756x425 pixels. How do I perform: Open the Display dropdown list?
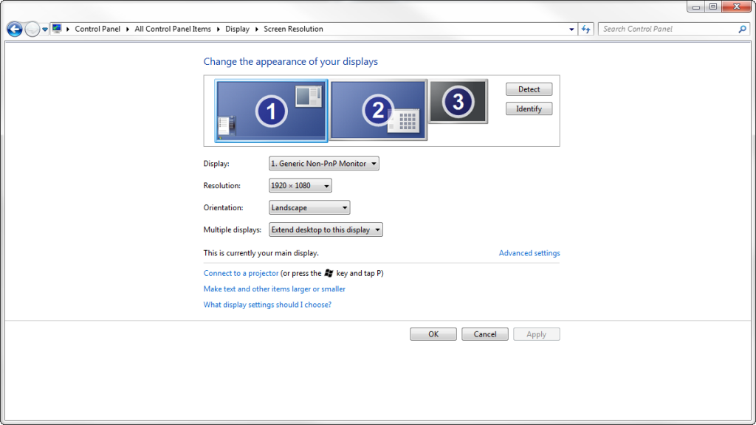coord(323,163)
